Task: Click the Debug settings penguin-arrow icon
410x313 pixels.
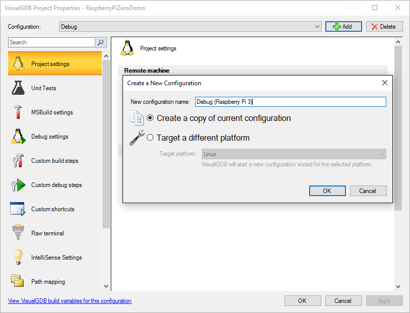Action: [18, 136]
